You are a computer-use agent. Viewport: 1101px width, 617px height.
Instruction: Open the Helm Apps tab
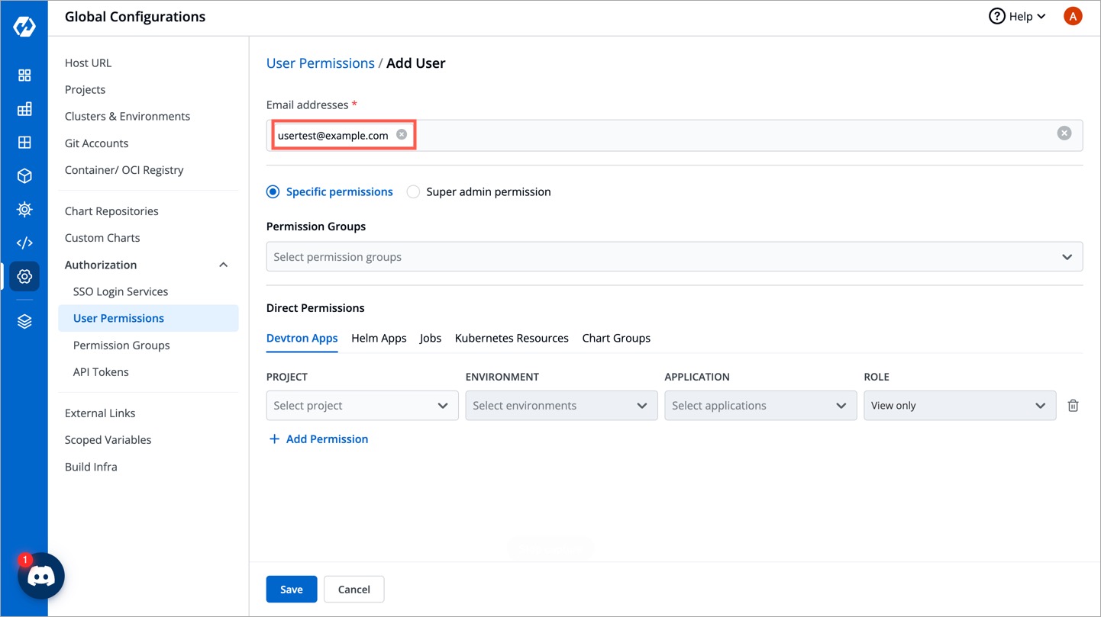point(379,338)
